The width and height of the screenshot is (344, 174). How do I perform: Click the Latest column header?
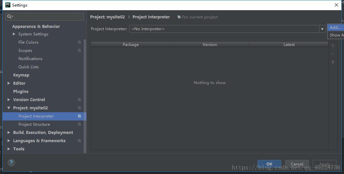[x=289, y=45]
